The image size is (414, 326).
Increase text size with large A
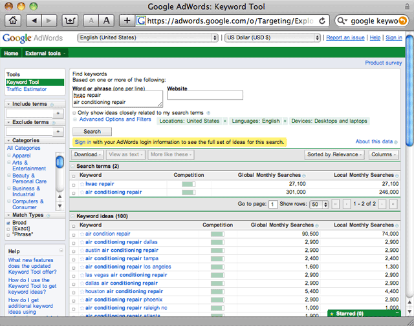point(106,21)
